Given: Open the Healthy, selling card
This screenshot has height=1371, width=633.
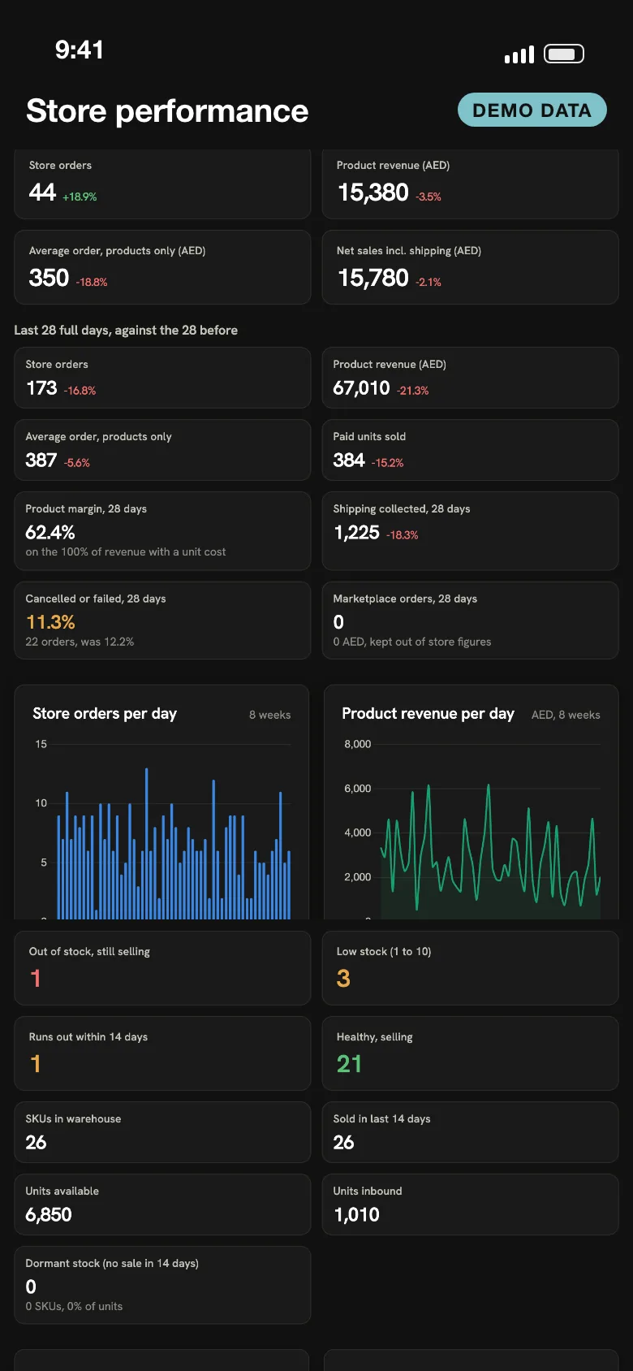Looking at the screenshot, I should (x=471, y=1053).
